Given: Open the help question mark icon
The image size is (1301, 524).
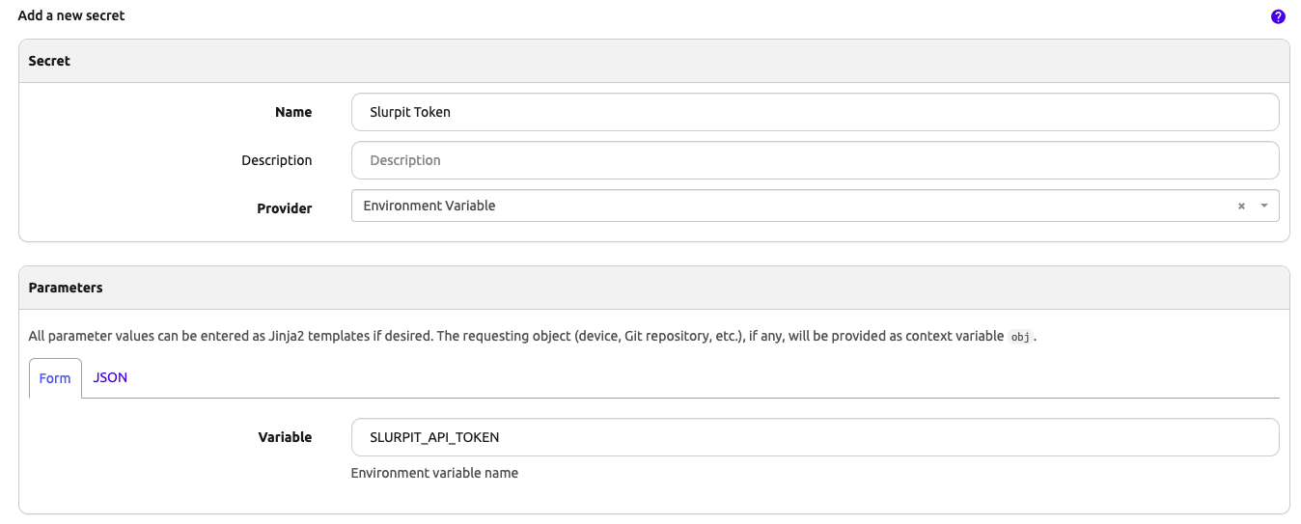Looking at the screenshot, I should point(1278,16).
